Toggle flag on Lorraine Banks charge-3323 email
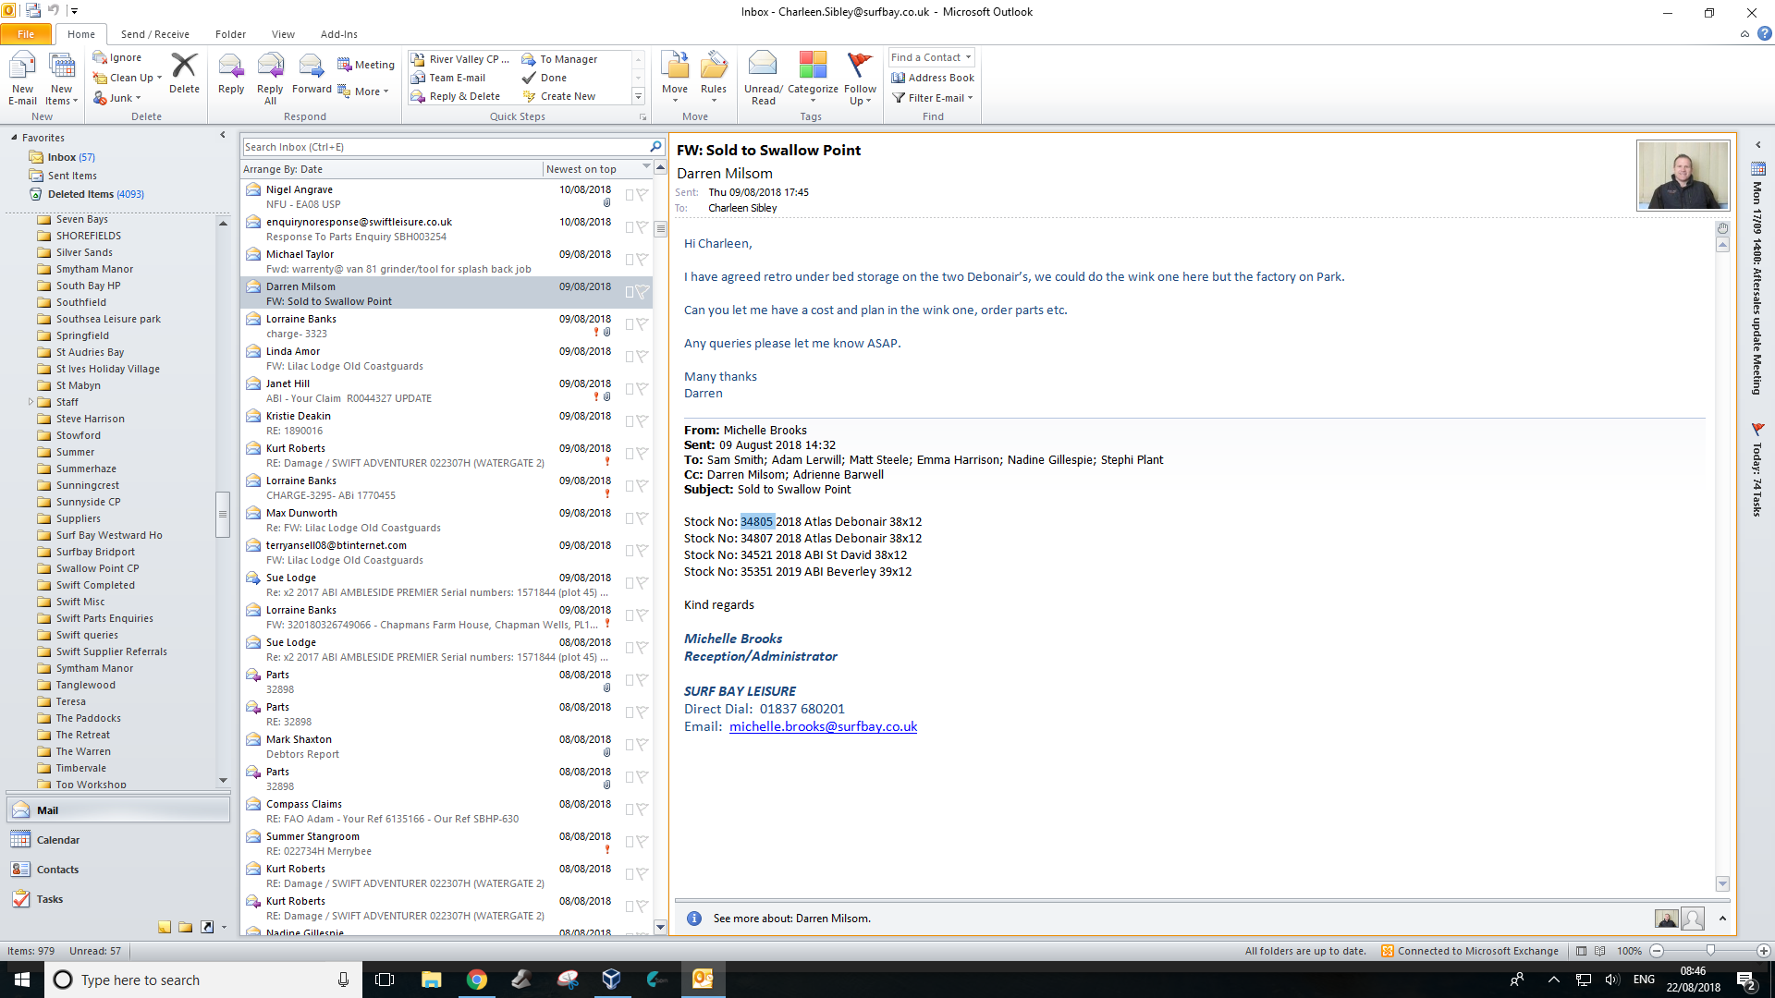The image size is (1775, 998). pos(643,324)
